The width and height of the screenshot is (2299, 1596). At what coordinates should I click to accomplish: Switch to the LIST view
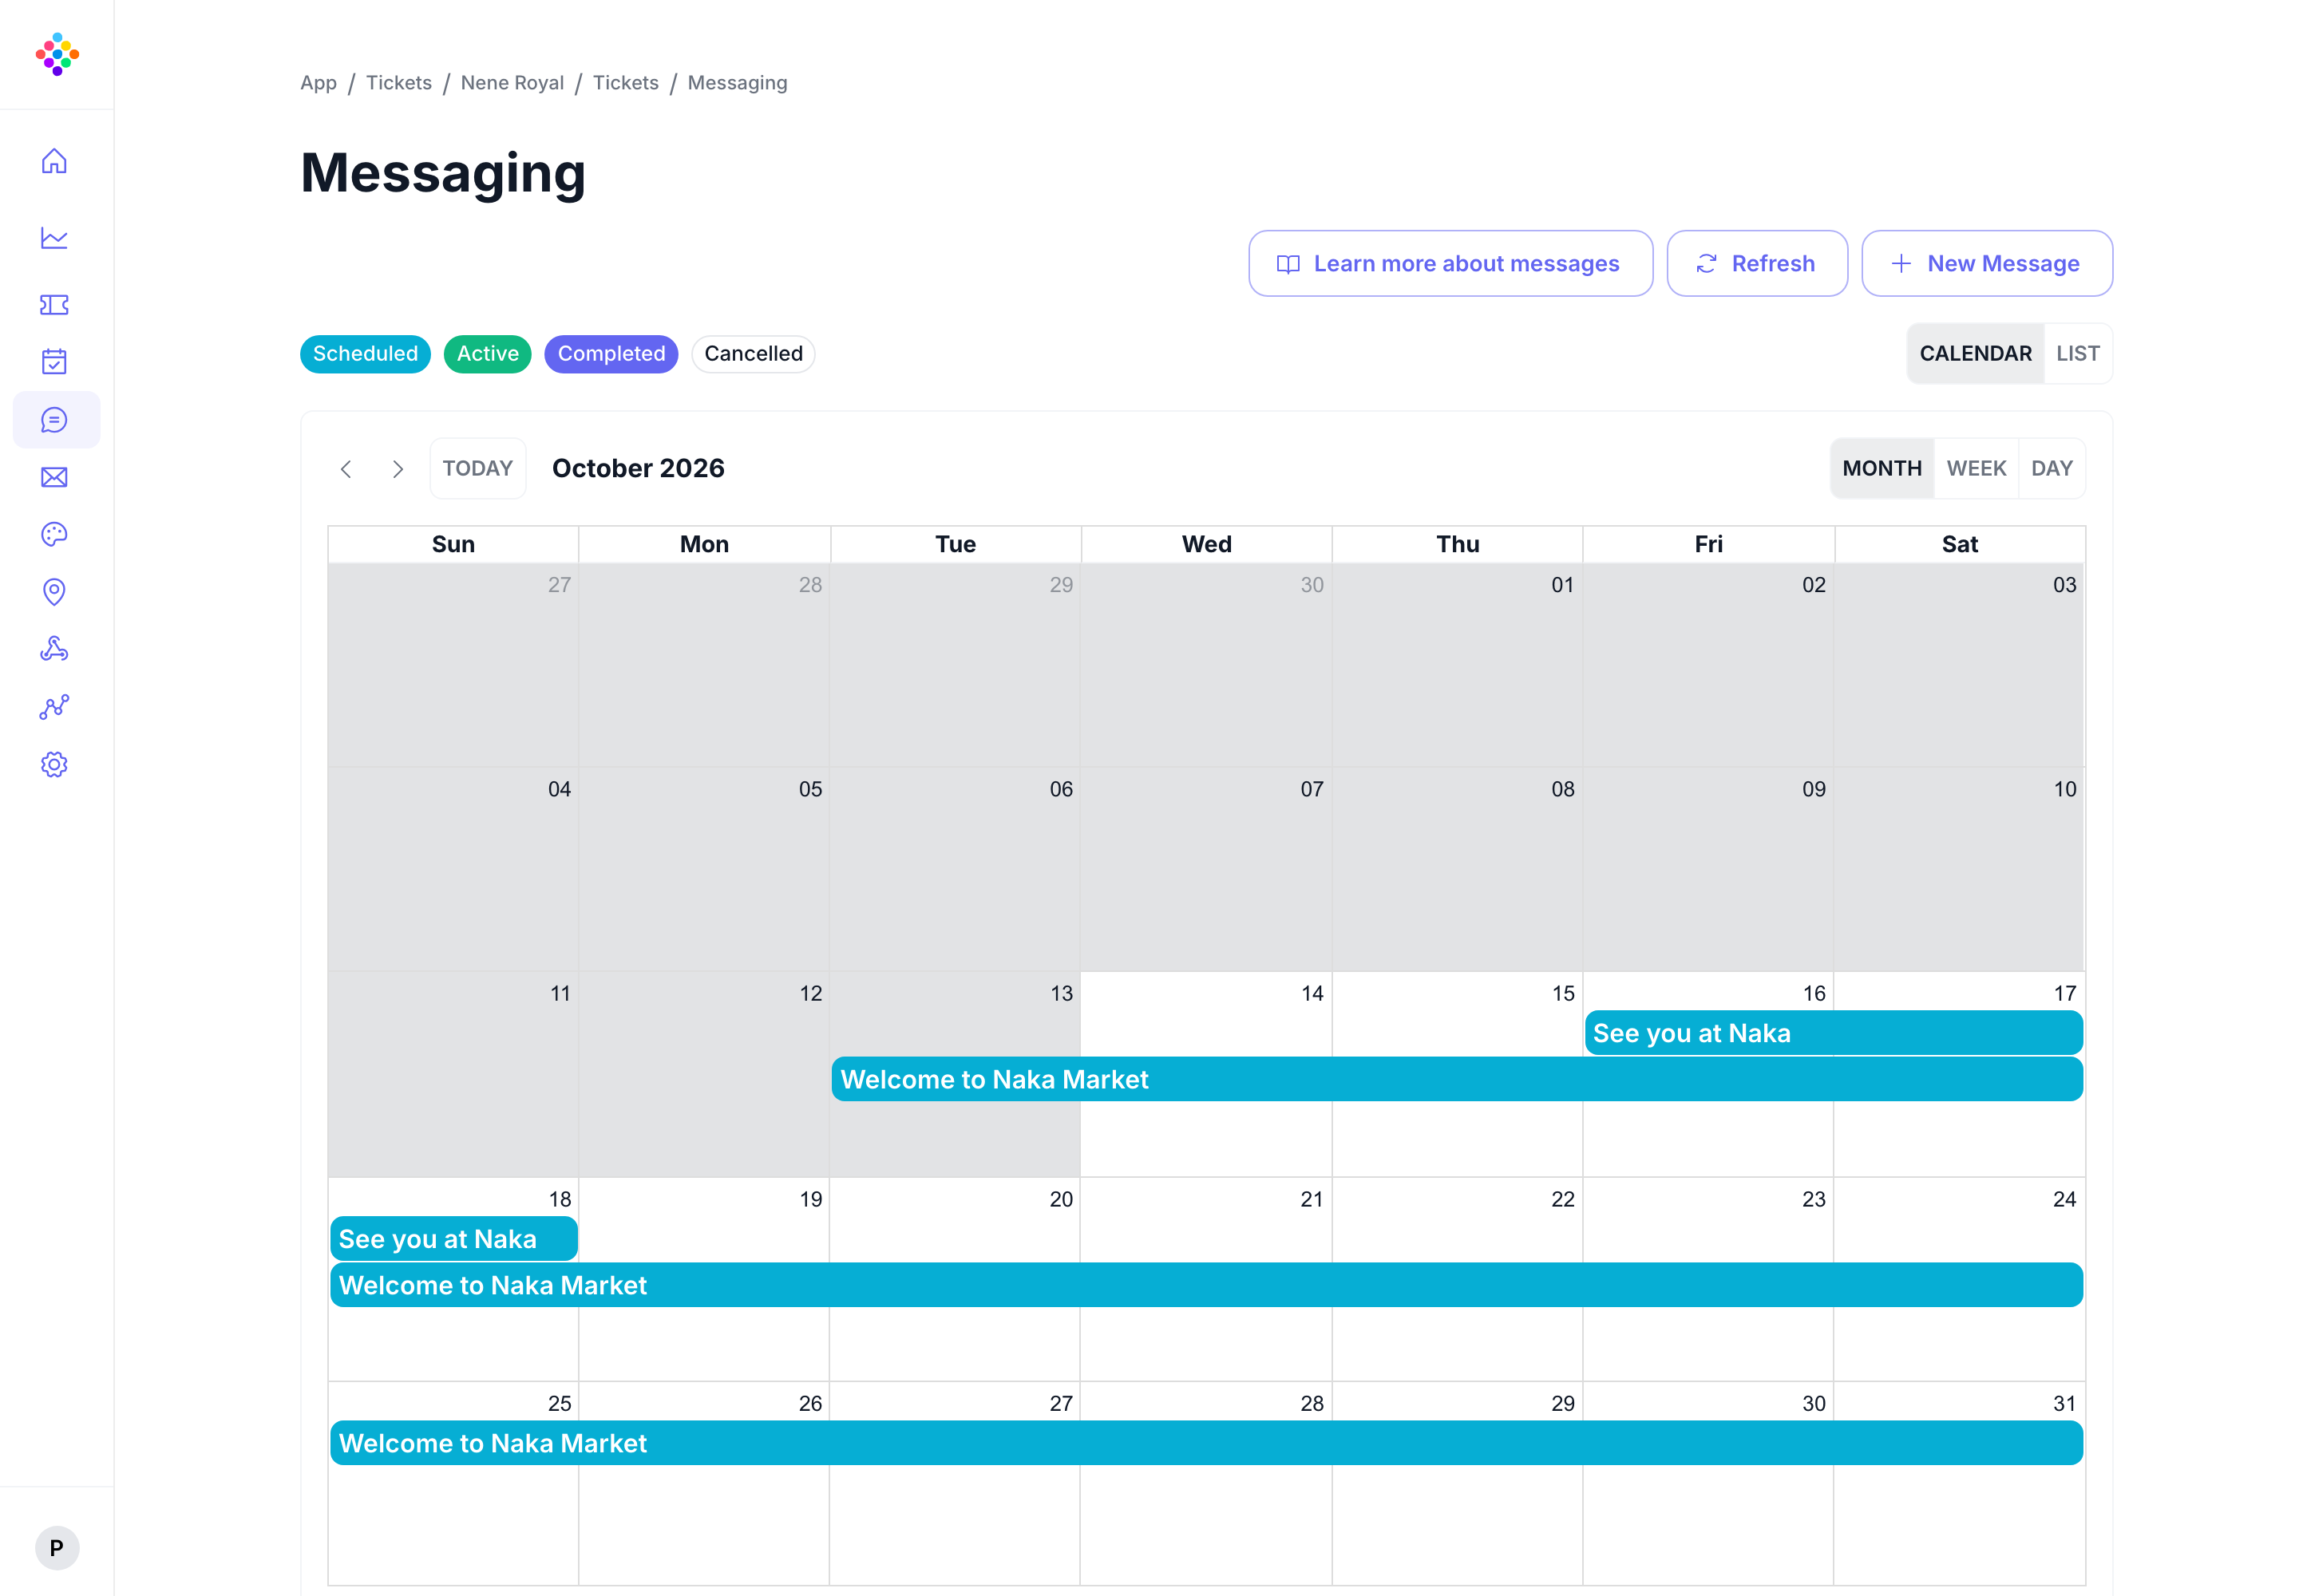coord(2078,353)
